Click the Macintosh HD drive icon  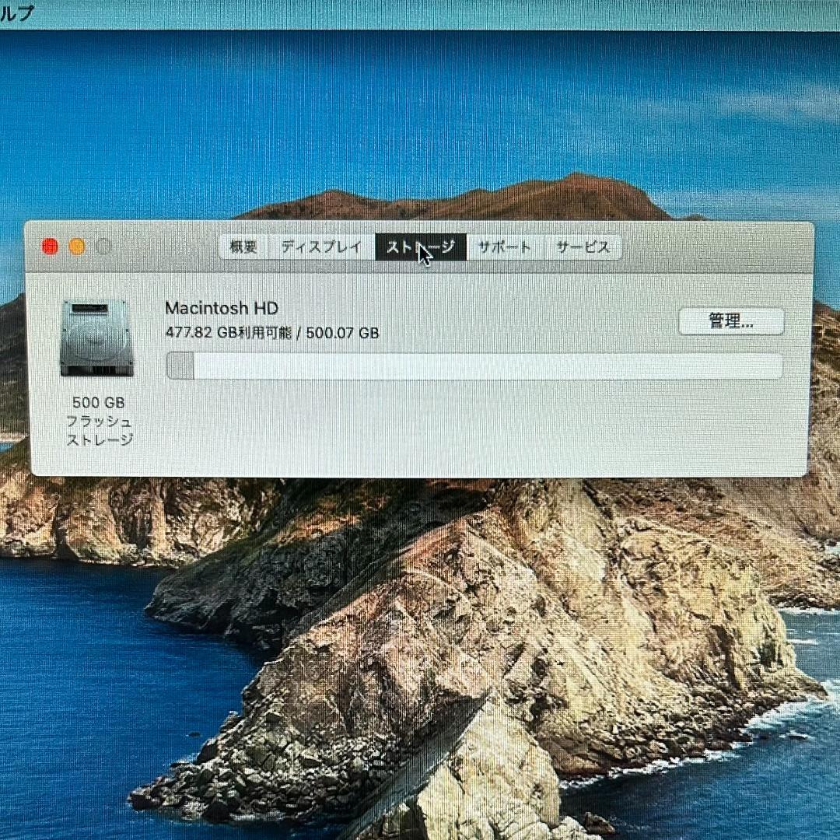[96, 338]
